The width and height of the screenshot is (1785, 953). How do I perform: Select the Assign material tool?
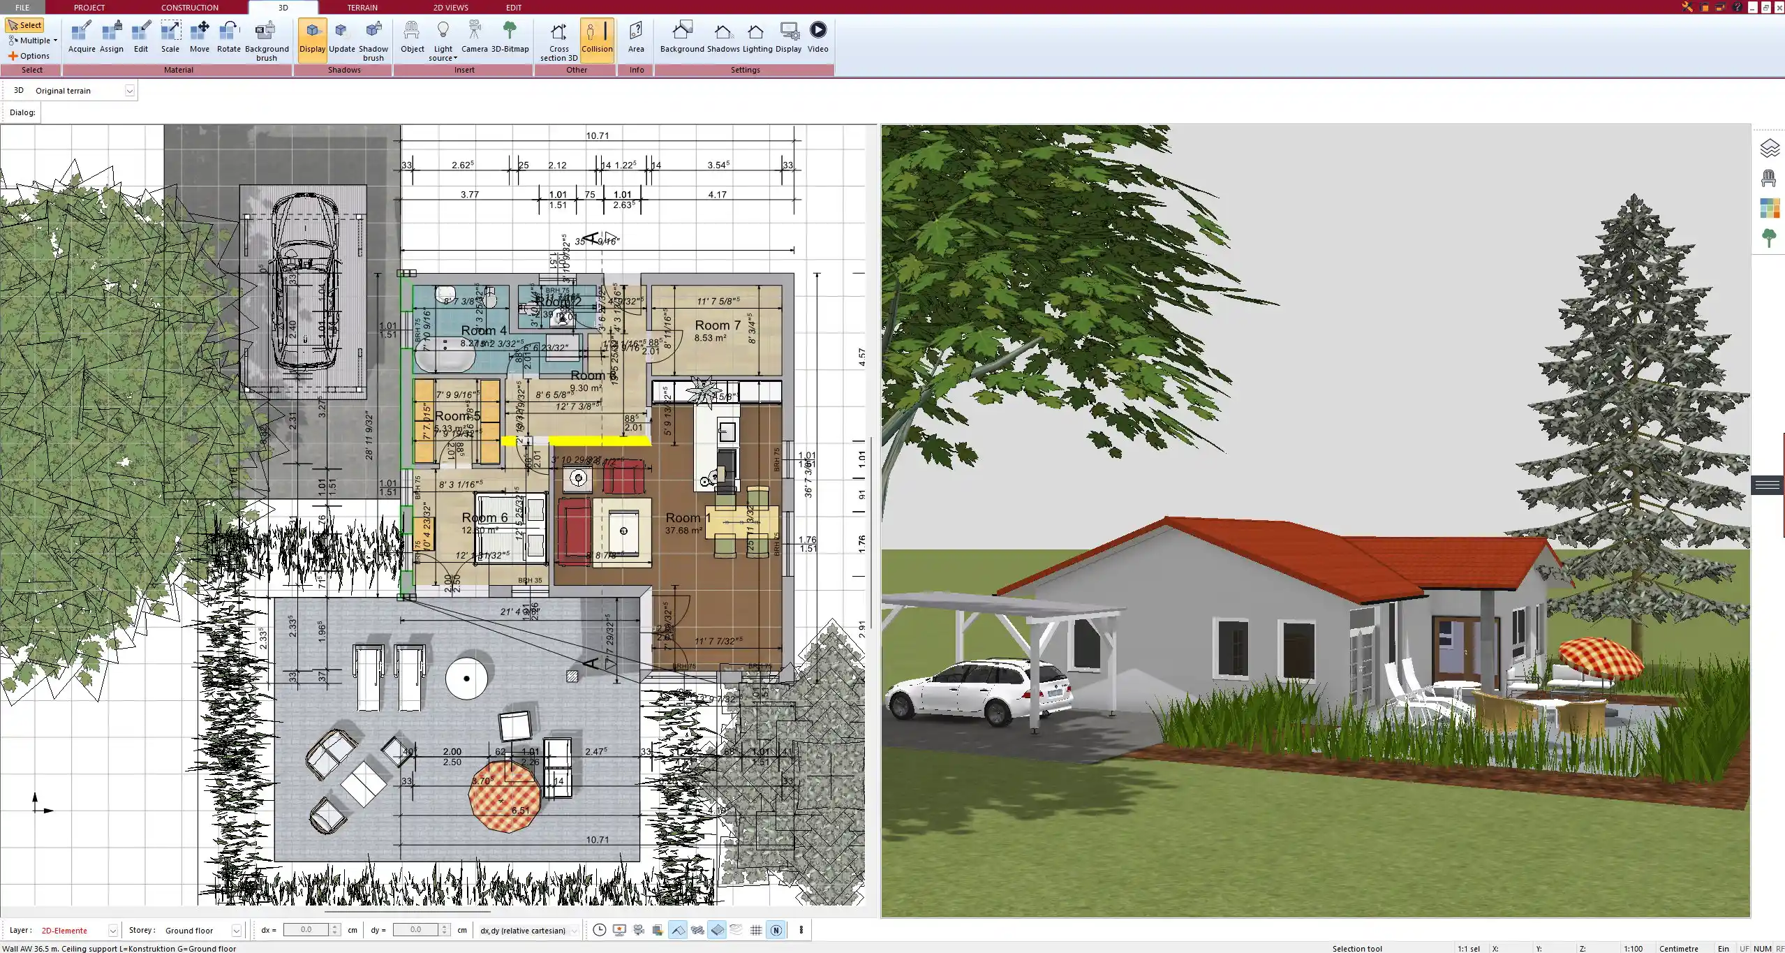click(112, 38)
